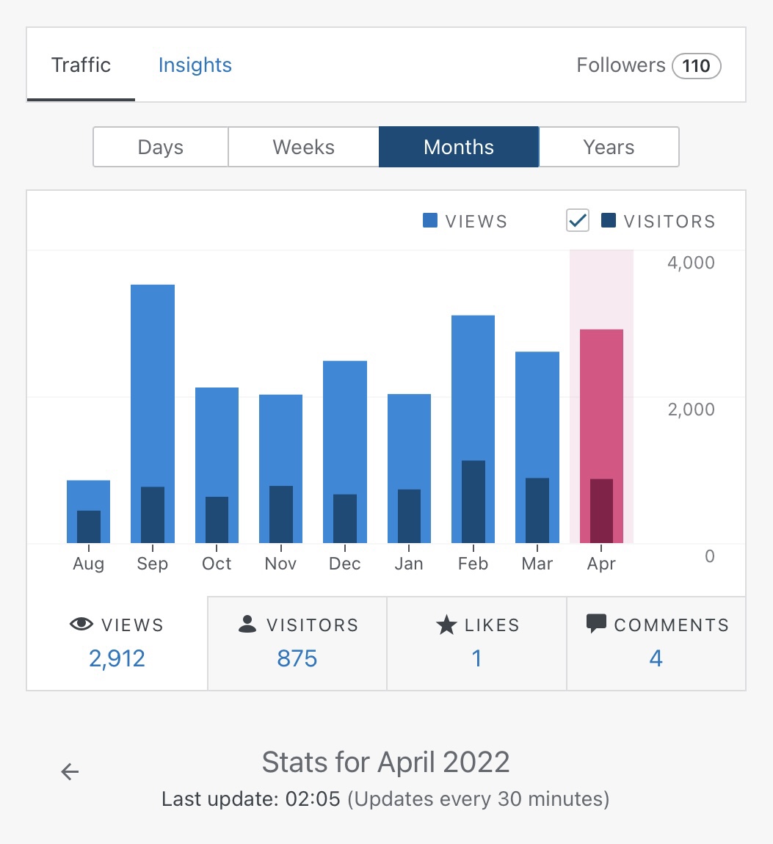Screen dimensions: 773x844
Task: Select the Weeks period button
Action: pyautogui.click(x=303, y=147)
